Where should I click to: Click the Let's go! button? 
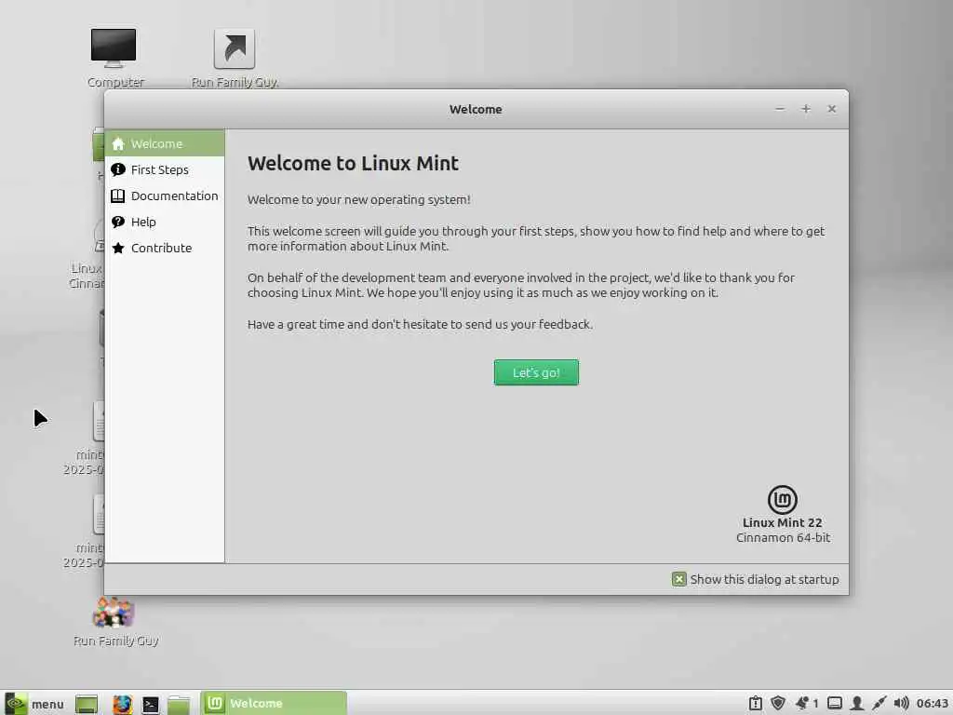pyautogui.click(x=536, y=372)
